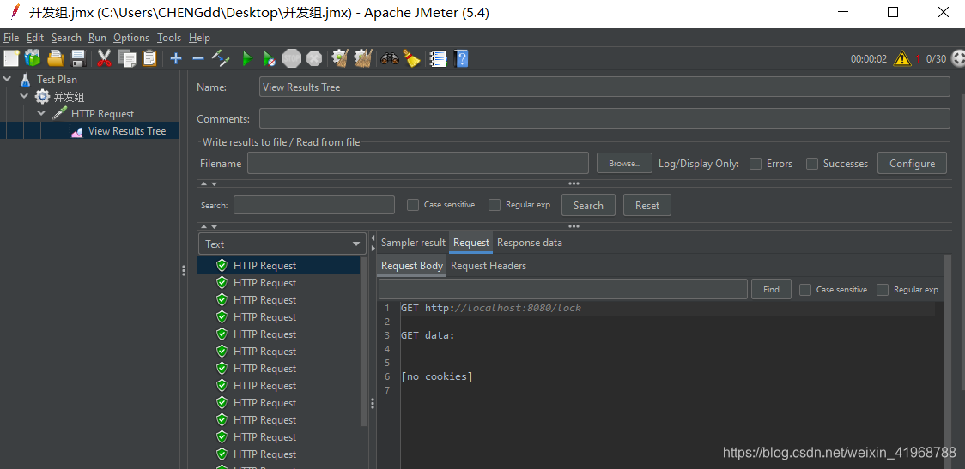Select the Request Body tab

tap(412, 266)
